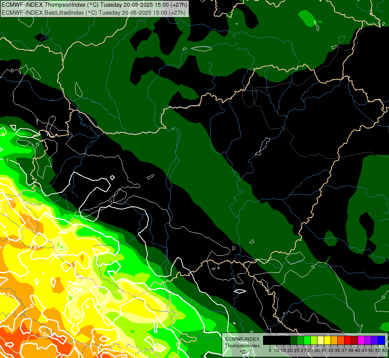This screenshot has width=389, height=358.
Task: Pick the red 37–39 legend swatch
Action: click(x=348, y=340)
